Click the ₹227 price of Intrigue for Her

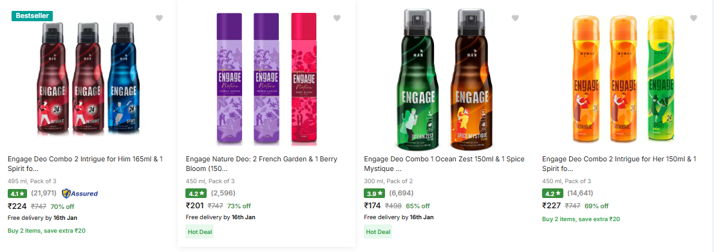coord(552,206)
